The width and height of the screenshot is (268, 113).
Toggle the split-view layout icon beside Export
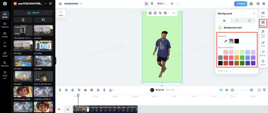[258, 4]
